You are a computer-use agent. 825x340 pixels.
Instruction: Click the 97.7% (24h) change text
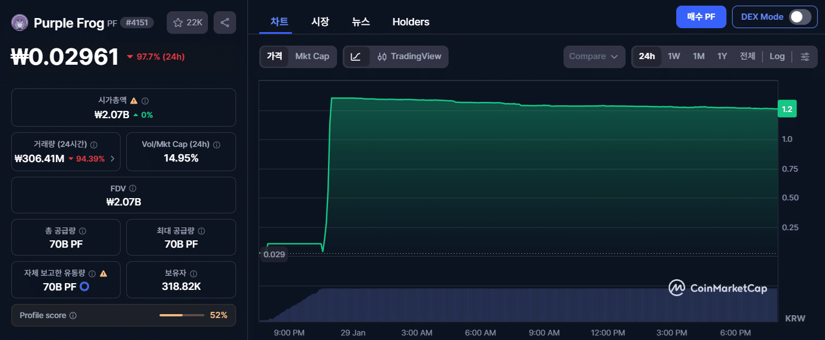point(161,57)
